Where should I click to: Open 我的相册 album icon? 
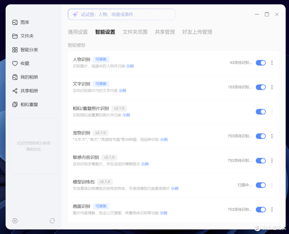tap(15, 77)
